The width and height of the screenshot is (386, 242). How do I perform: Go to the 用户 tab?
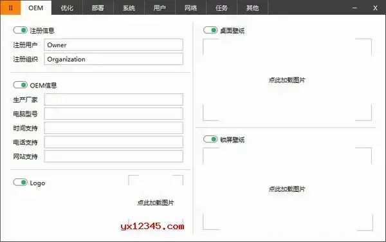tap(160, 8)
